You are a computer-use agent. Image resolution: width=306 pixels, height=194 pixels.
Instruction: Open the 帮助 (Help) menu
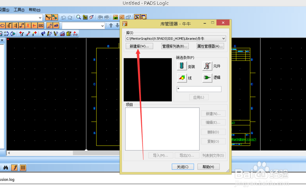click(x=34, y=10)
